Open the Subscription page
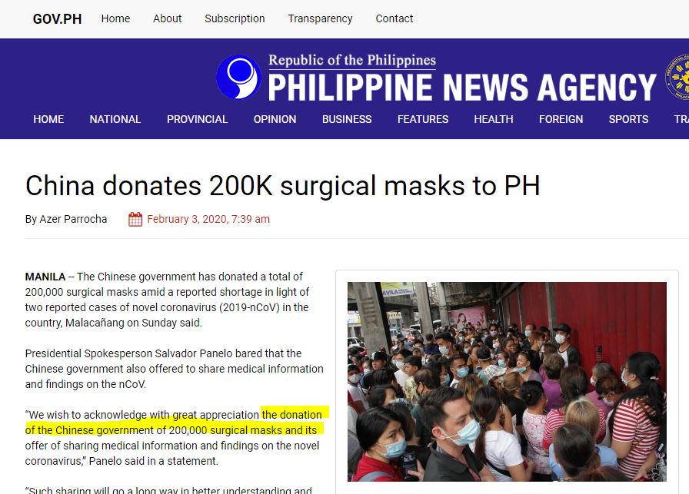Screen dimensions: 689x494 click(235, 18)
